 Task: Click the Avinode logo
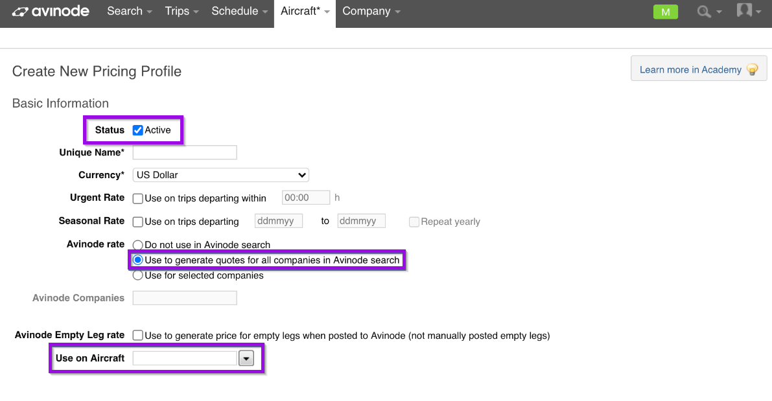point(51,11)
